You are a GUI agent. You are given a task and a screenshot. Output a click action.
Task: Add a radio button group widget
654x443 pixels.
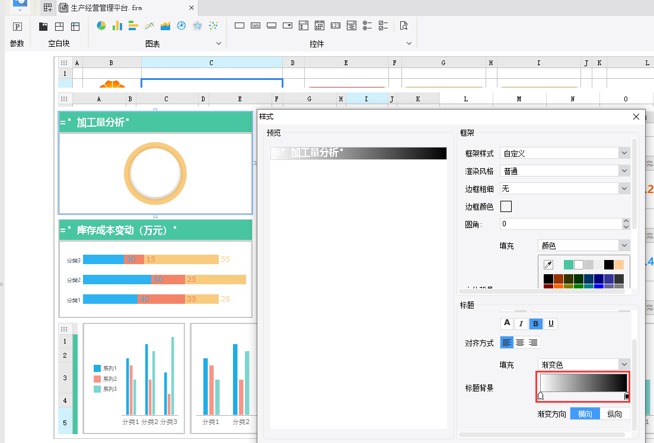coord(367,26)
